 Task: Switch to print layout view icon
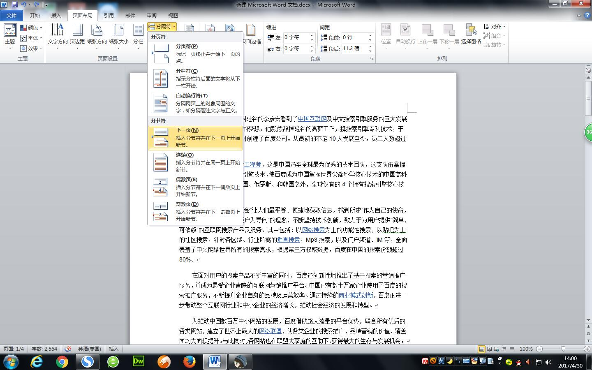[x=481, y=349]
